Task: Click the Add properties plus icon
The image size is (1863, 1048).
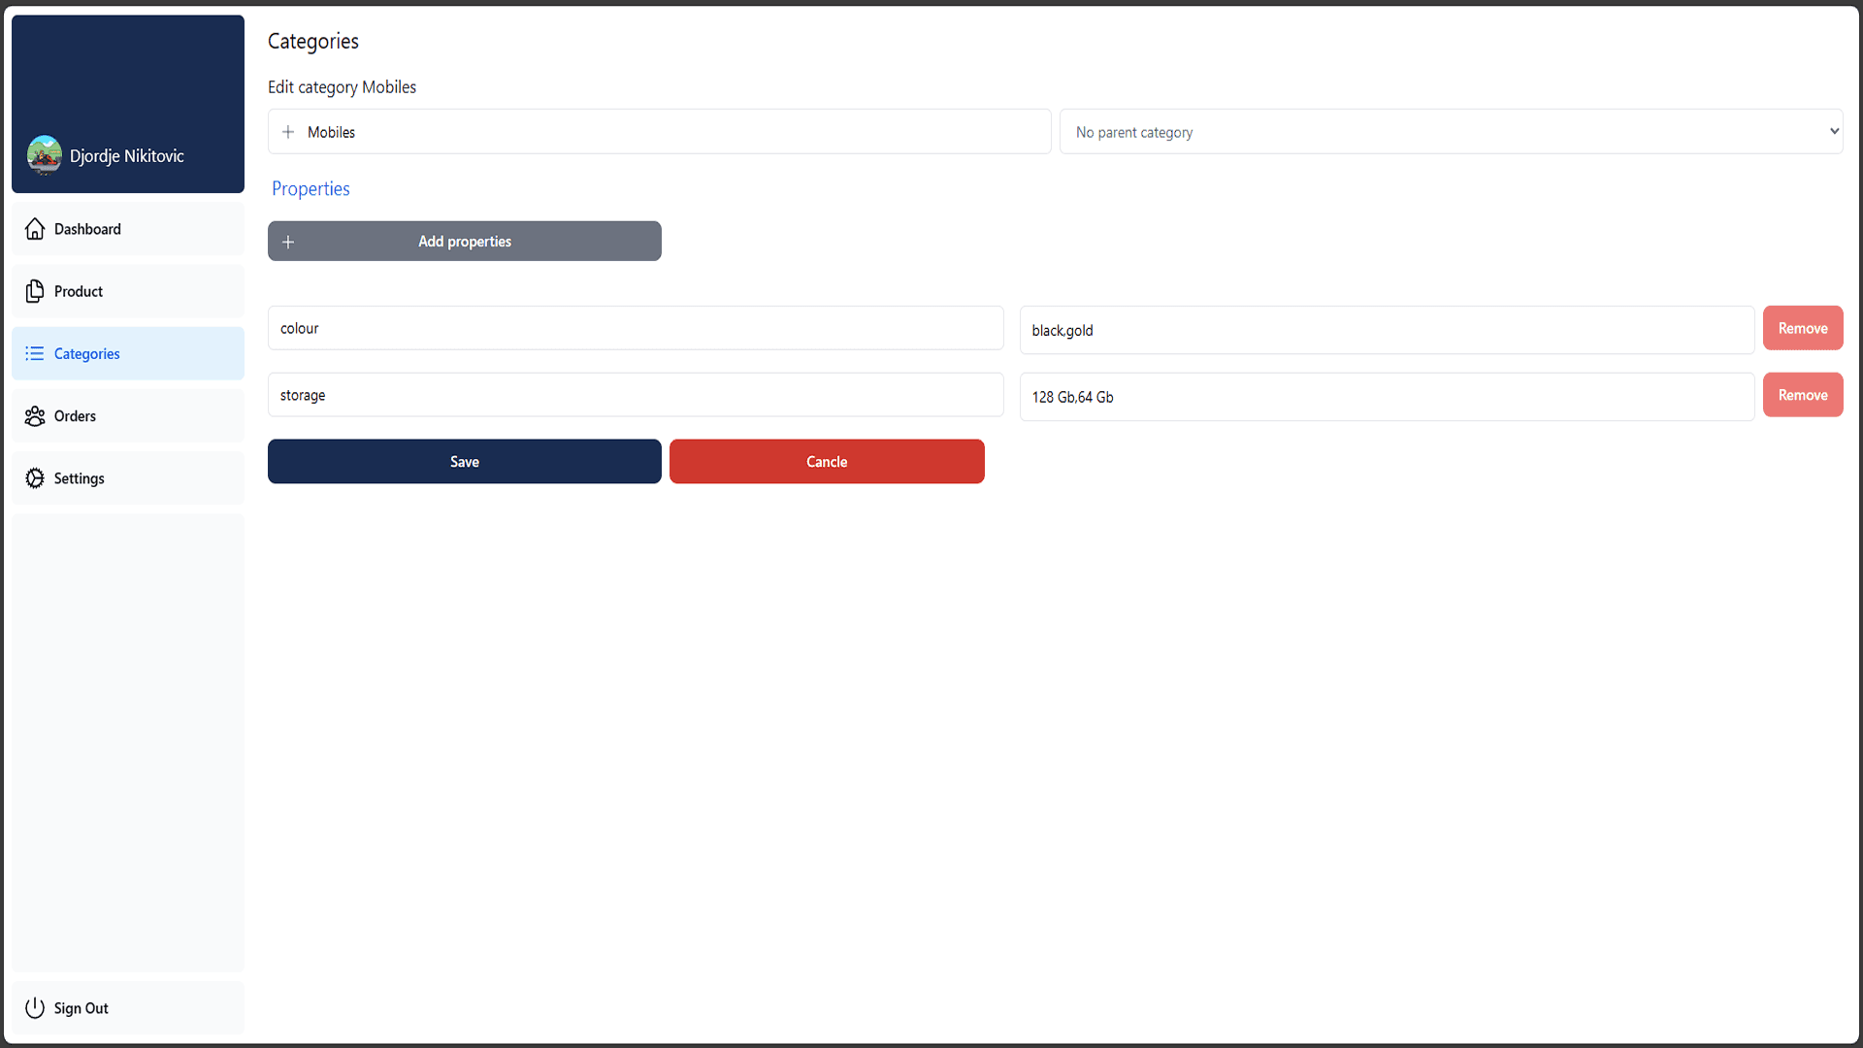Action: point(286,242)
